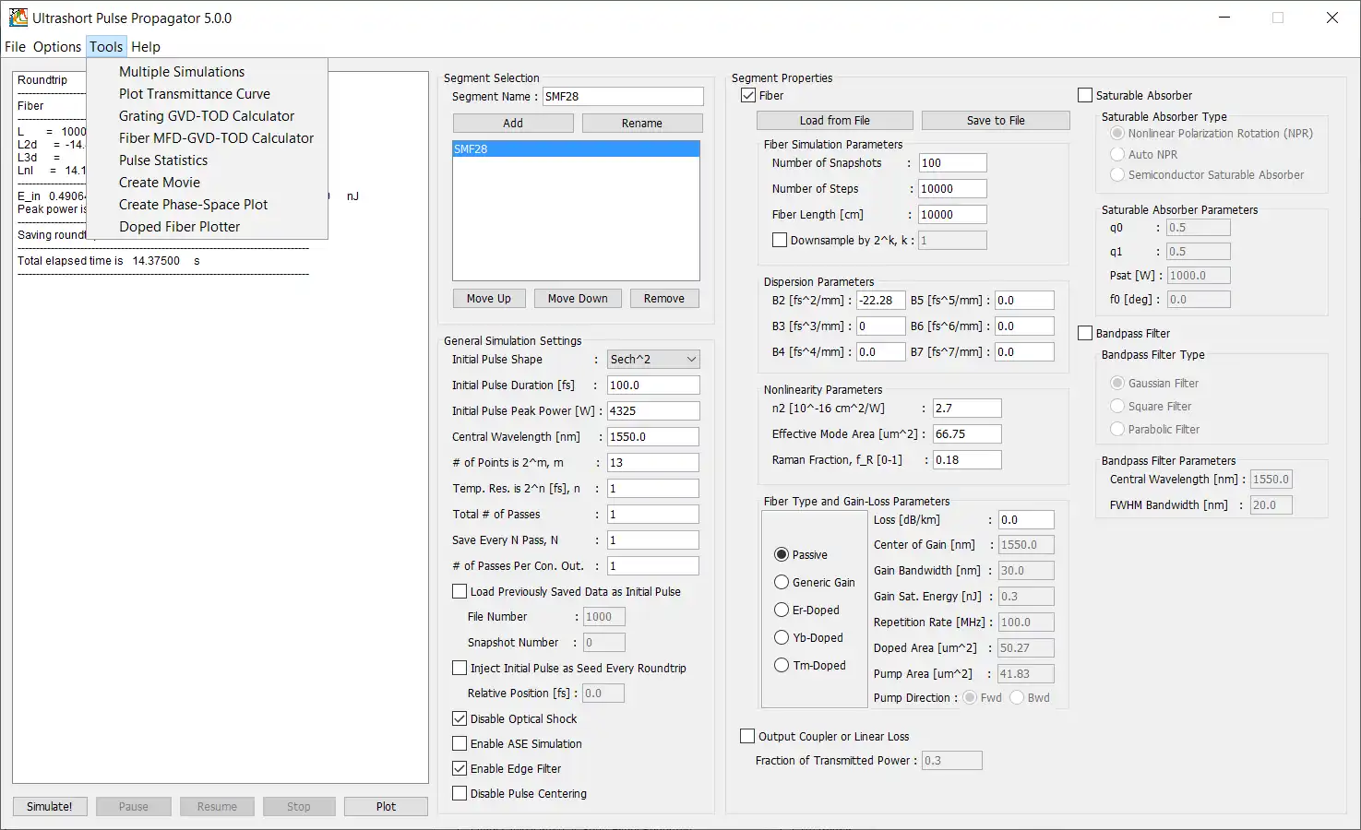Image resolution: width=1361 pixels, height=830 pixels.
Task: Click the Rename segment button
Action: (642, 123)
